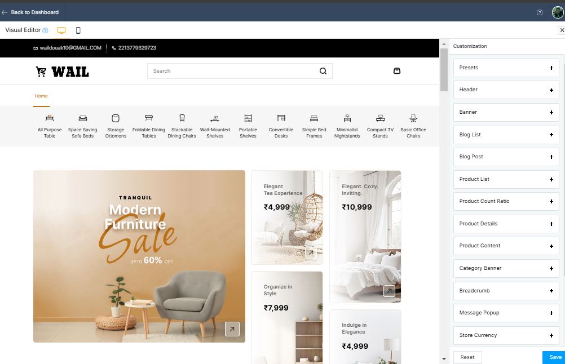The height and width of the screenshot is (364, 565).
Task: Click the arrow icon on Modern Furniture Sale banner
Action: [232, 329]
